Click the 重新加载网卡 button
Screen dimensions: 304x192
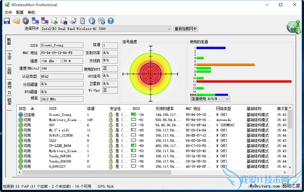click(x=186, y=29)
